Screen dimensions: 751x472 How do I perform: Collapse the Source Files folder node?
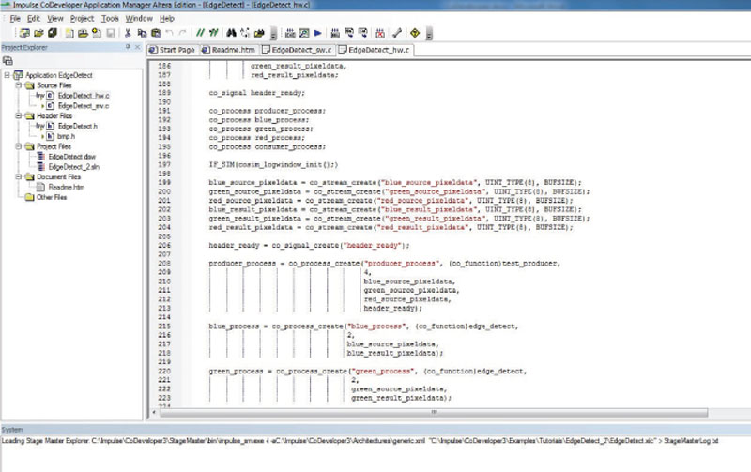tap(18, 85)
